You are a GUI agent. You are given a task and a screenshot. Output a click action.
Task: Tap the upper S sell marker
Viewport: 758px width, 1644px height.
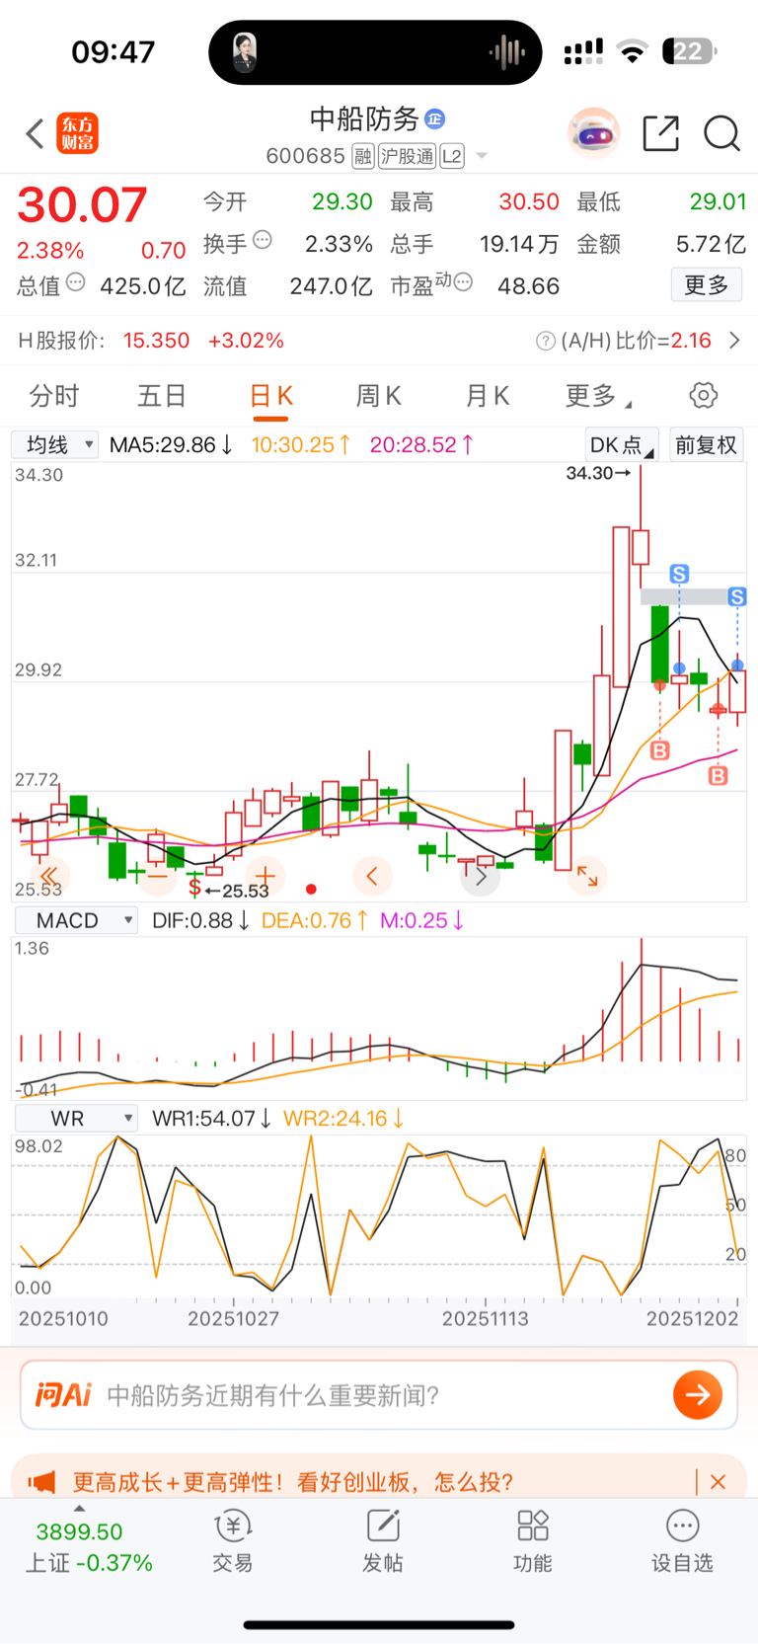pos(679,574)
